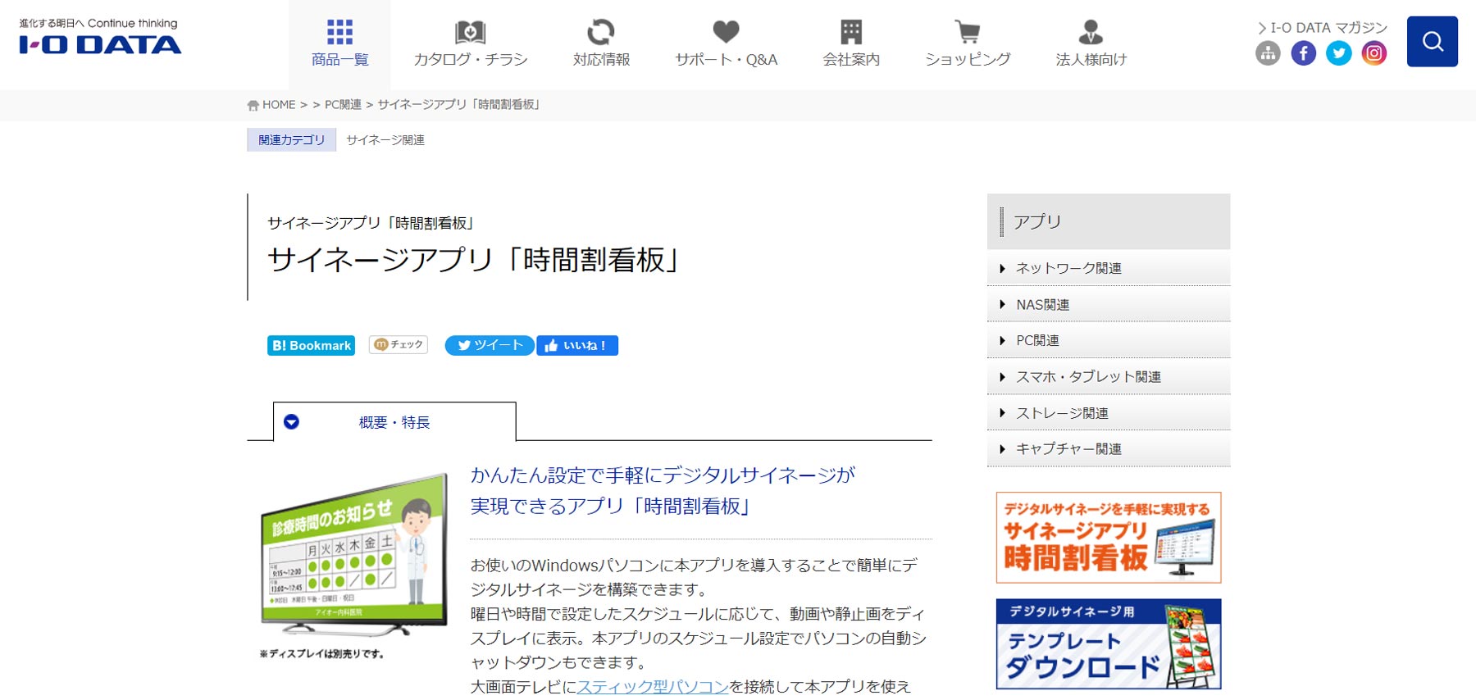Click the 関連カテゴリ label
This screenshot has height=700, width=1476.
pyautogui.click(x=291, y=140)
